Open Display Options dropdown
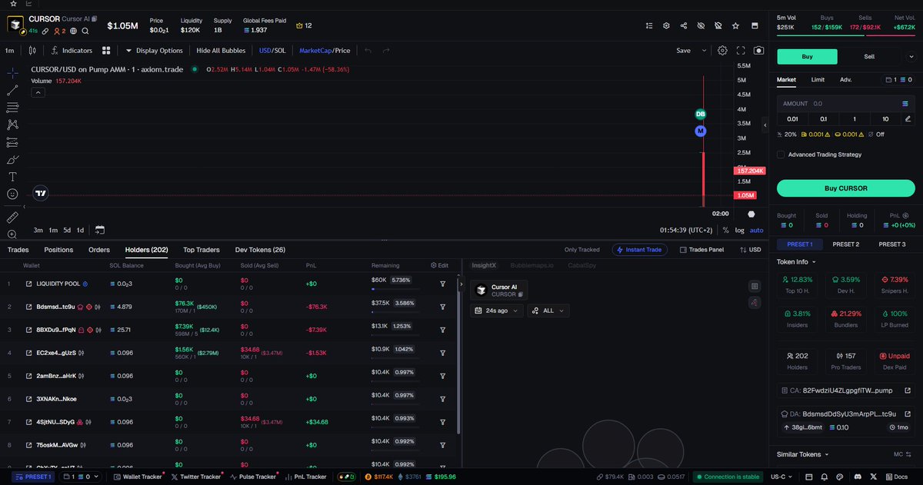 point(154,51)
